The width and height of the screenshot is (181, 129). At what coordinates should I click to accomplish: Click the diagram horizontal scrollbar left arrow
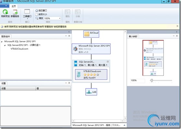point(73,121)
